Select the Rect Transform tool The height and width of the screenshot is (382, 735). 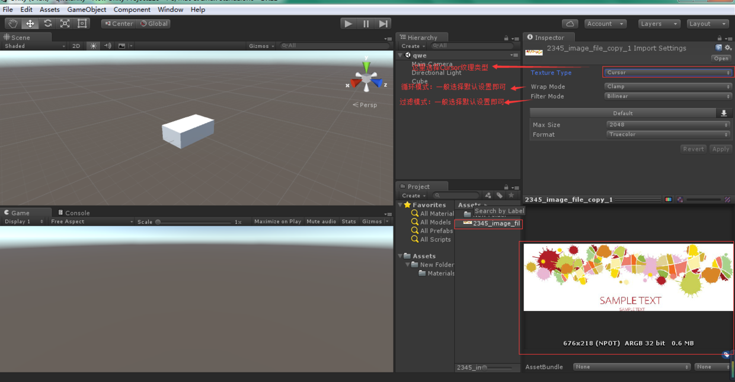pyautogui.click(x=82, y=24)
